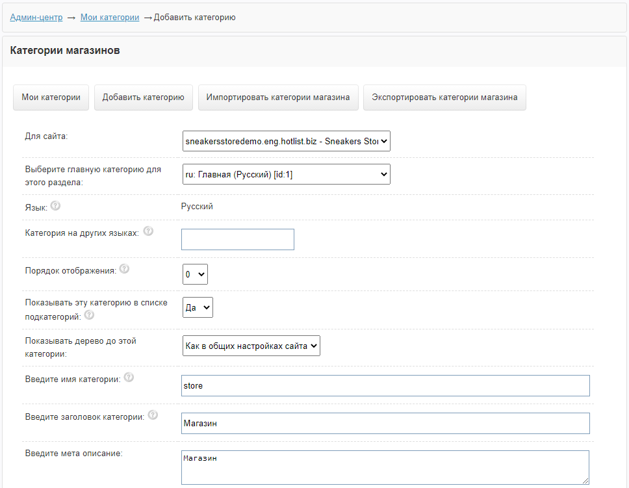Screen dimensions: 629x488
Task: Click into the мета описание textarea
Action: tap(383, 467)
